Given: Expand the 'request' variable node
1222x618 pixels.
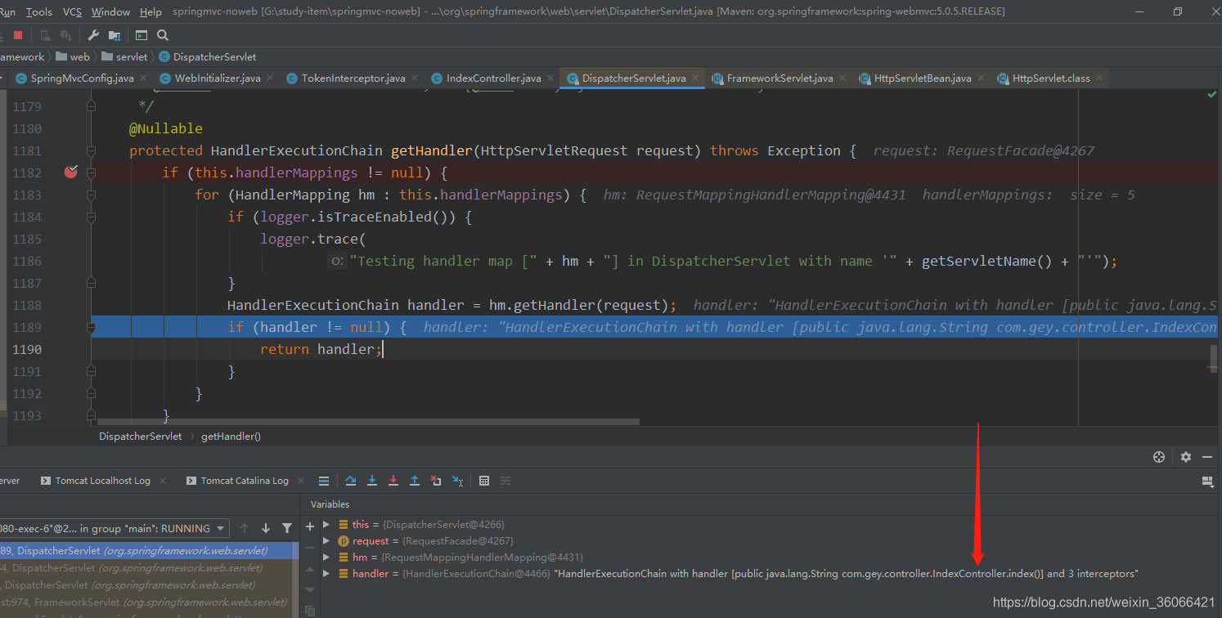Looking at the screenshot, I should (326, 540).
